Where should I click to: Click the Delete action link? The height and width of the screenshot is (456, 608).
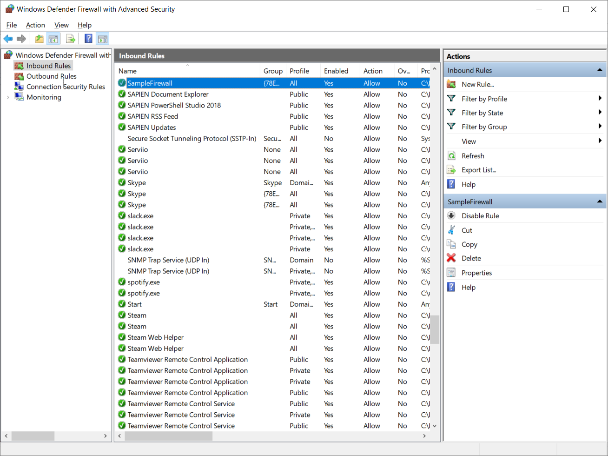pyautogui.click(x=471, y=258)
